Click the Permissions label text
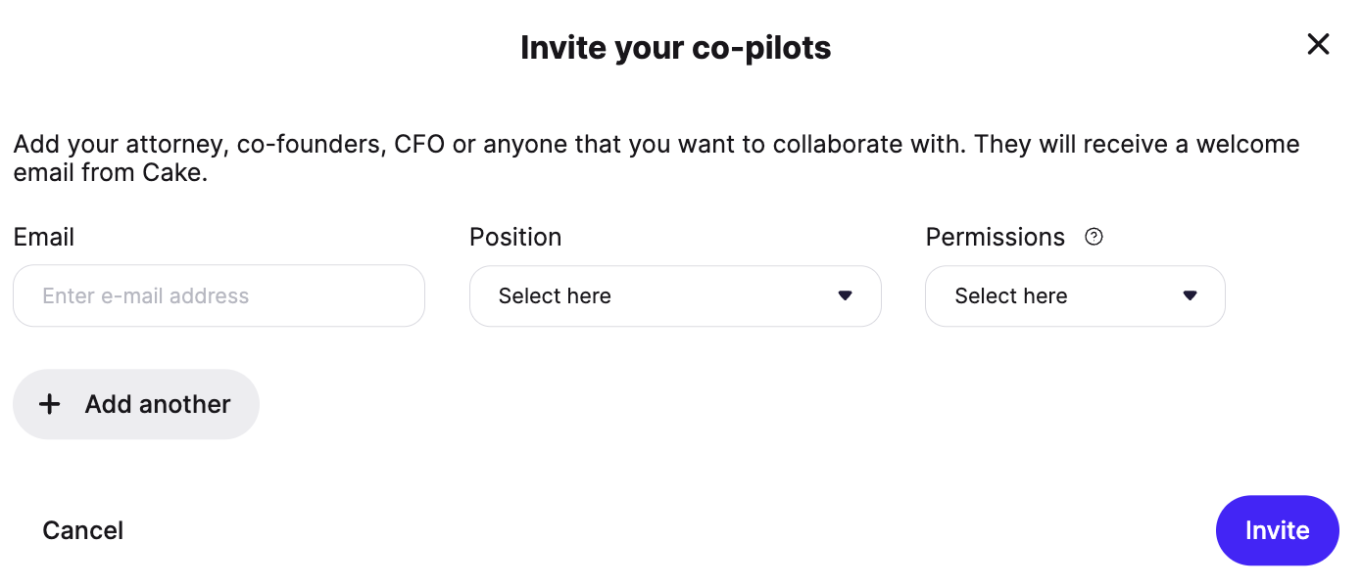 point(995,237)
